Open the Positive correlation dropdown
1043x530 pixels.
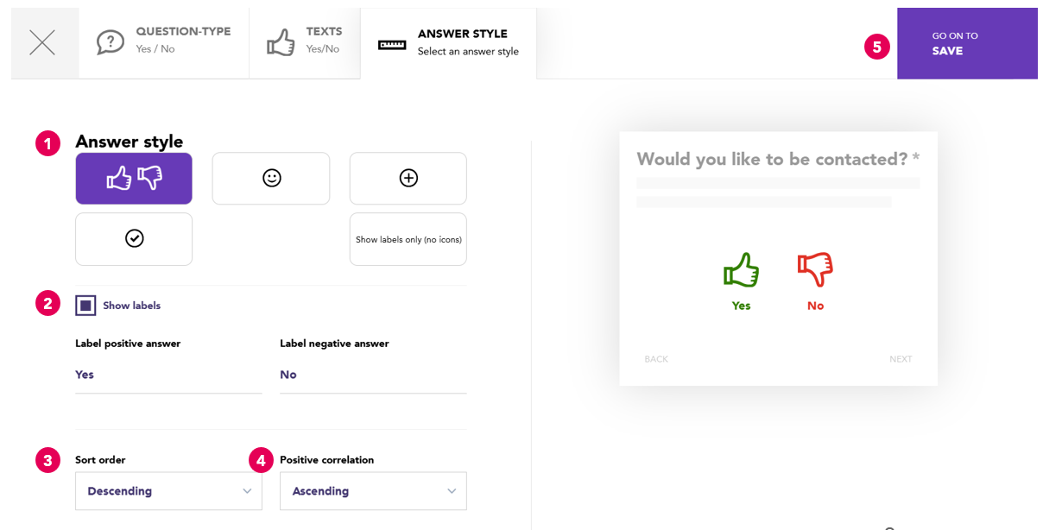coord(373,491)
